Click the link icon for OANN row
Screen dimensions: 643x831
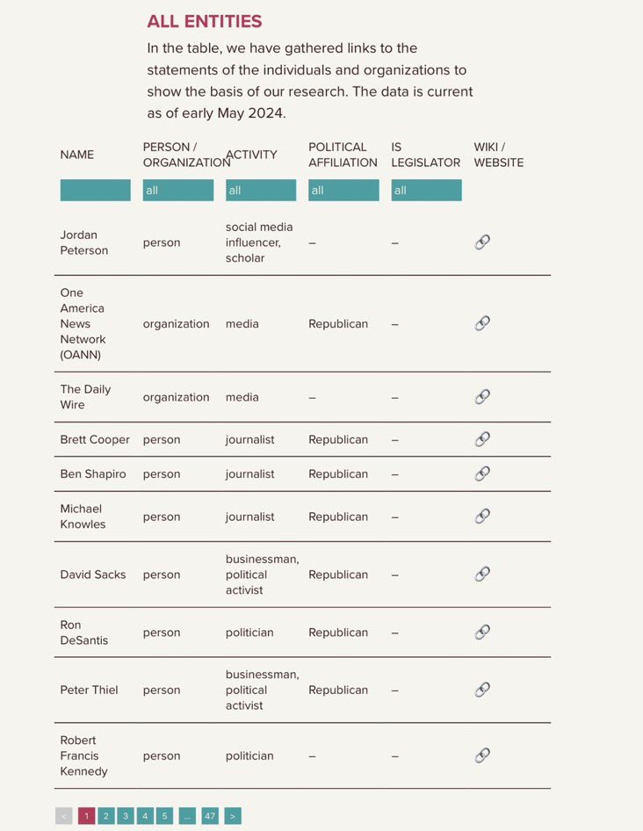click(482, 323)
